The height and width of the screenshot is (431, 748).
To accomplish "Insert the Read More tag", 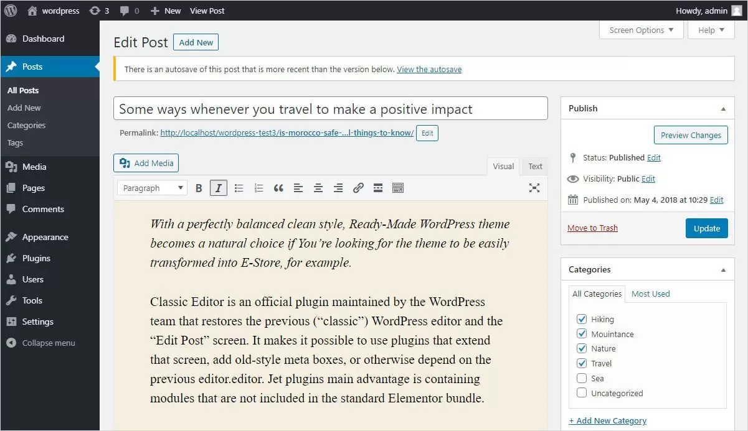I will pos(378,188).
